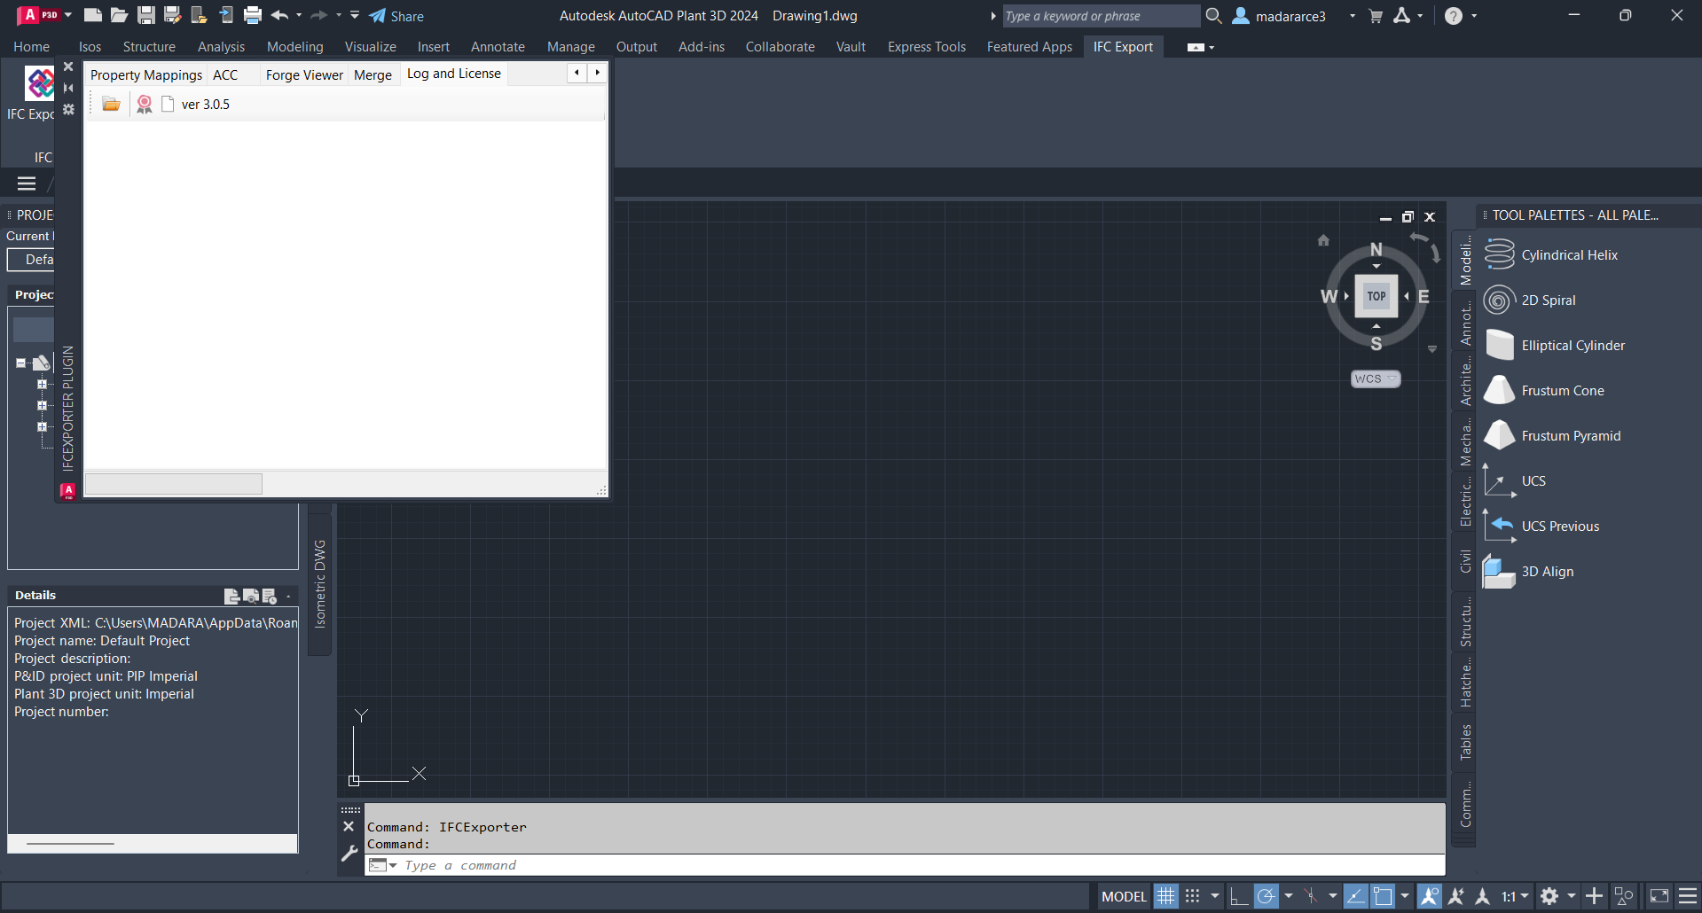Select the Cylindrical Helix tool

[1569, 255]
